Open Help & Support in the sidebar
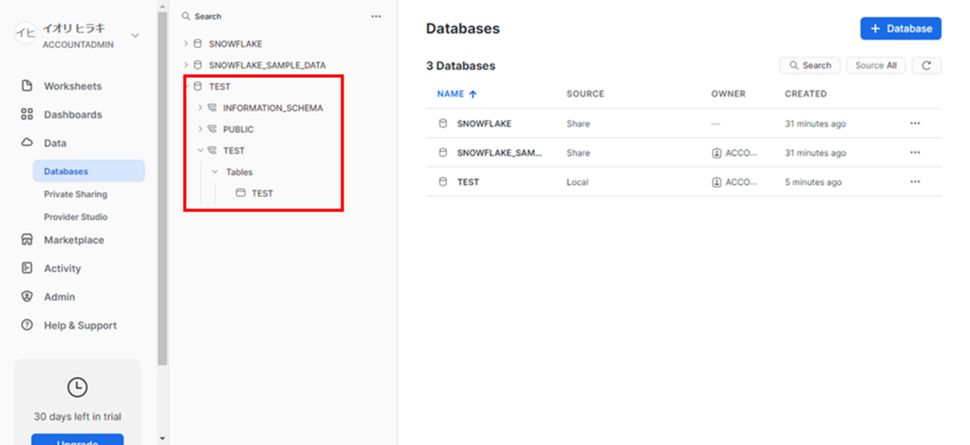The image size is (970, 445). pos(80,325)
